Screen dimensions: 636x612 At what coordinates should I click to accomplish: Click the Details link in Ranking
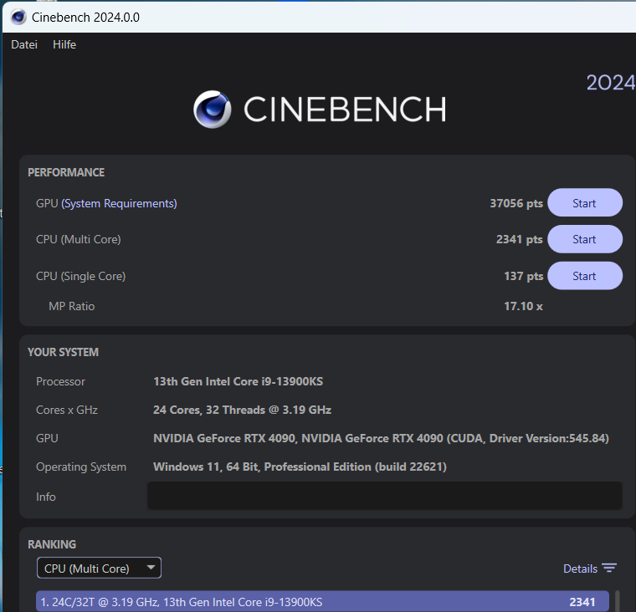click(x=580, y=569)
